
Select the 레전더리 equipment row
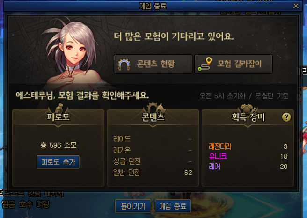coord(248,146)
